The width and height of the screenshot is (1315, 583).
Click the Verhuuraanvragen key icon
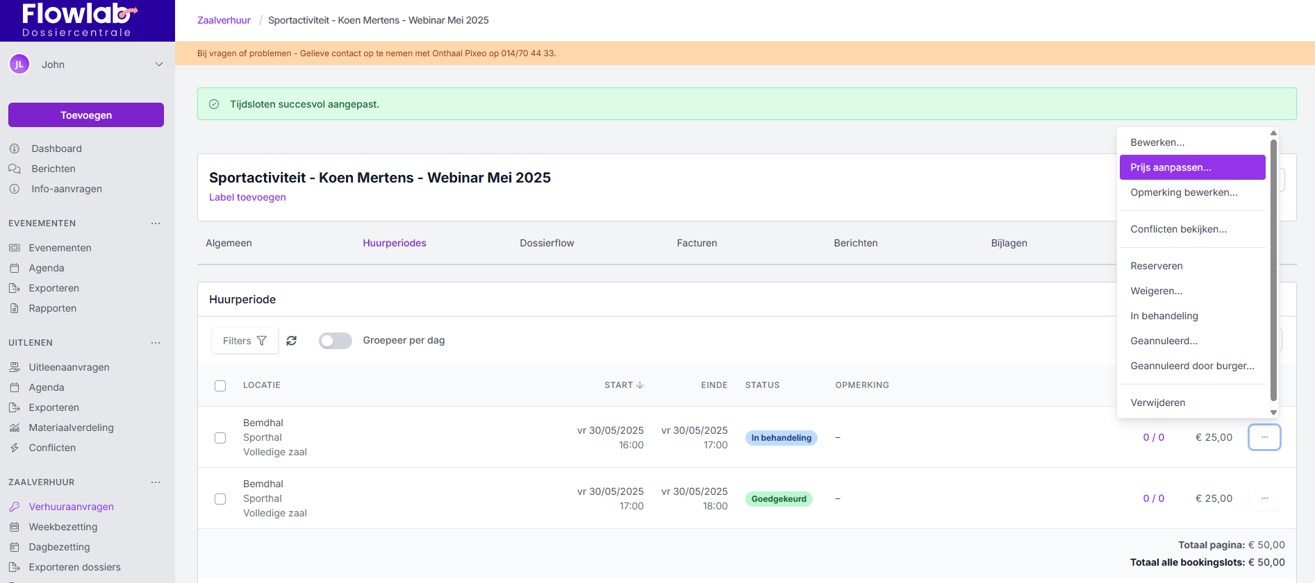coord(15,507)
